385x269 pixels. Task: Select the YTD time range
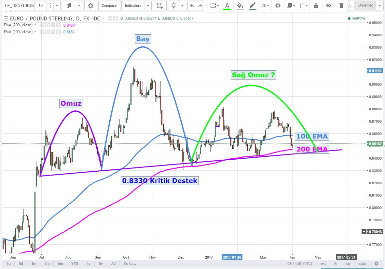(x=75, y=263)
